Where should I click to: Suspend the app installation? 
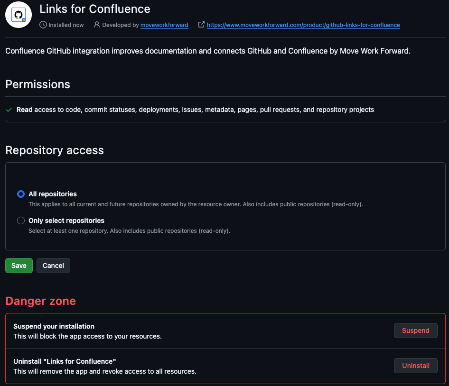(x=415, y=331)
